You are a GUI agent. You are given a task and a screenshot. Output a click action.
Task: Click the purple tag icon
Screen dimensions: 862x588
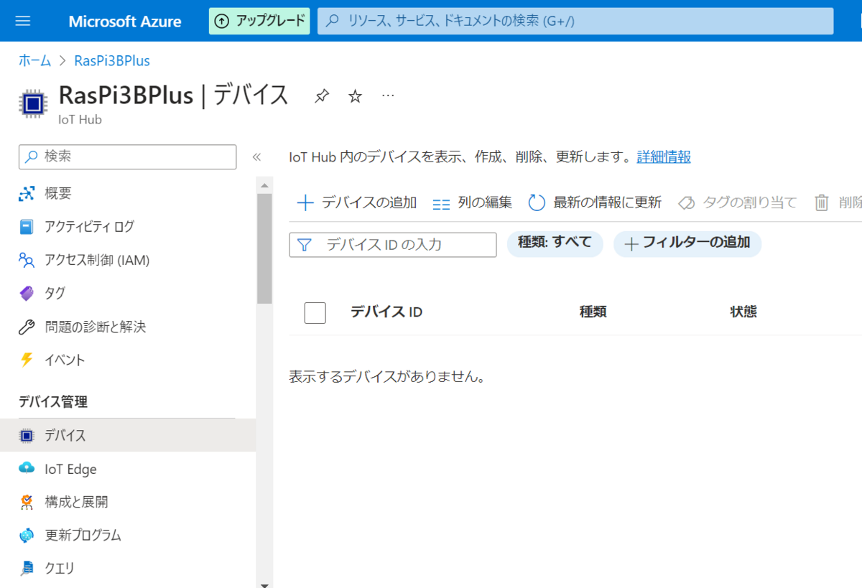tap(27, 293)
